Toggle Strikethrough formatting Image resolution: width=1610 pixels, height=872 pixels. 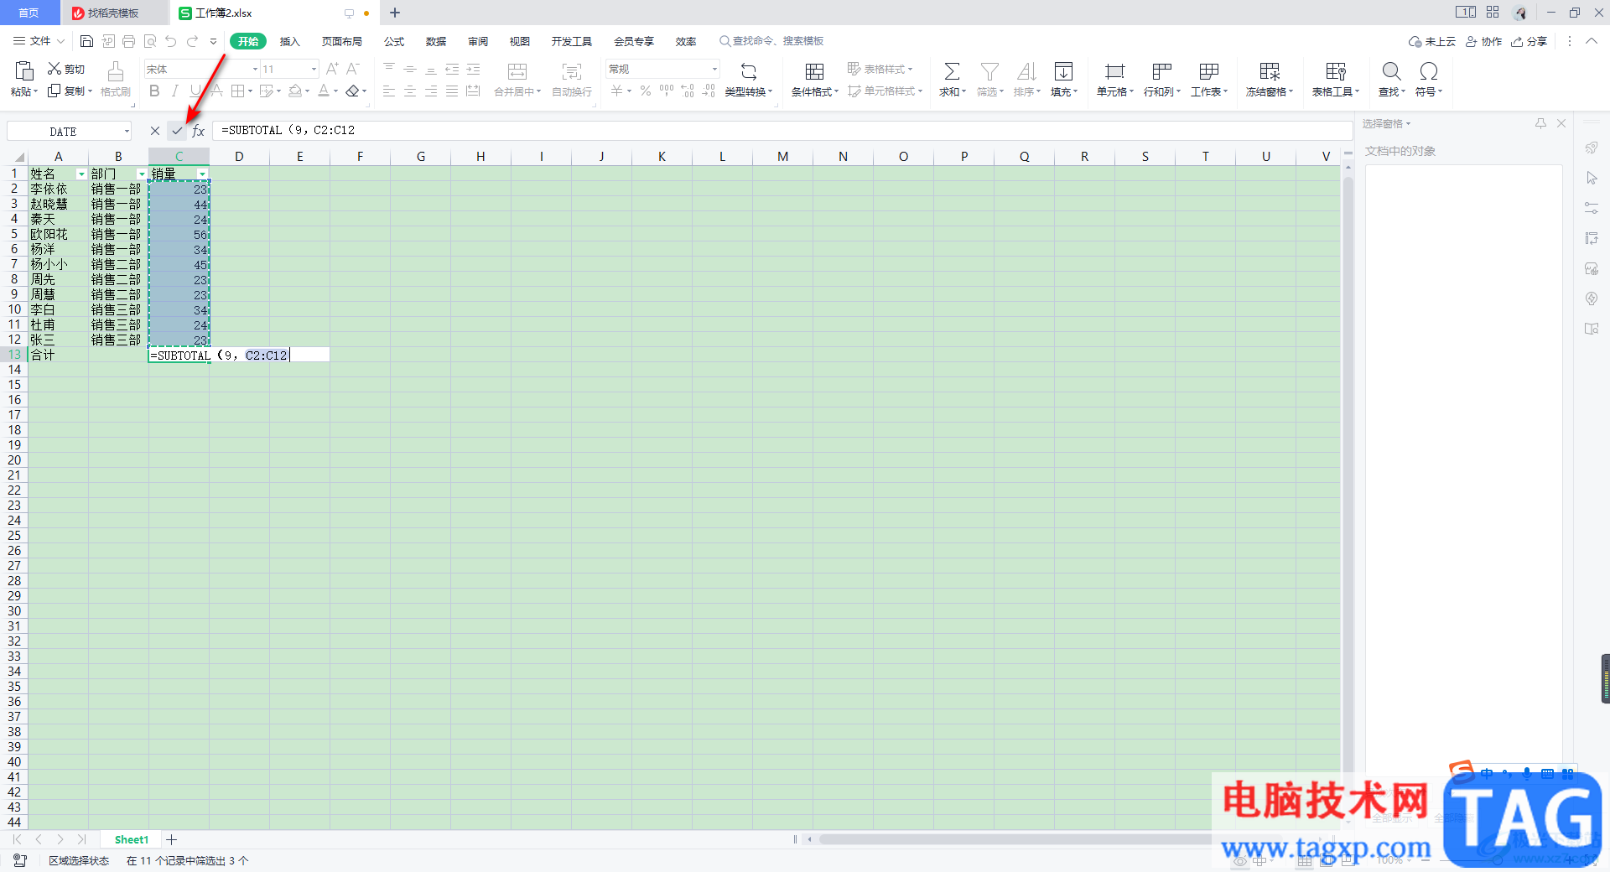coord(216,91)
